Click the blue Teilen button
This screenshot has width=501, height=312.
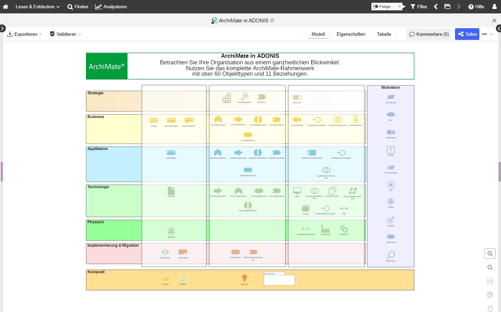[x=467, y=34]
